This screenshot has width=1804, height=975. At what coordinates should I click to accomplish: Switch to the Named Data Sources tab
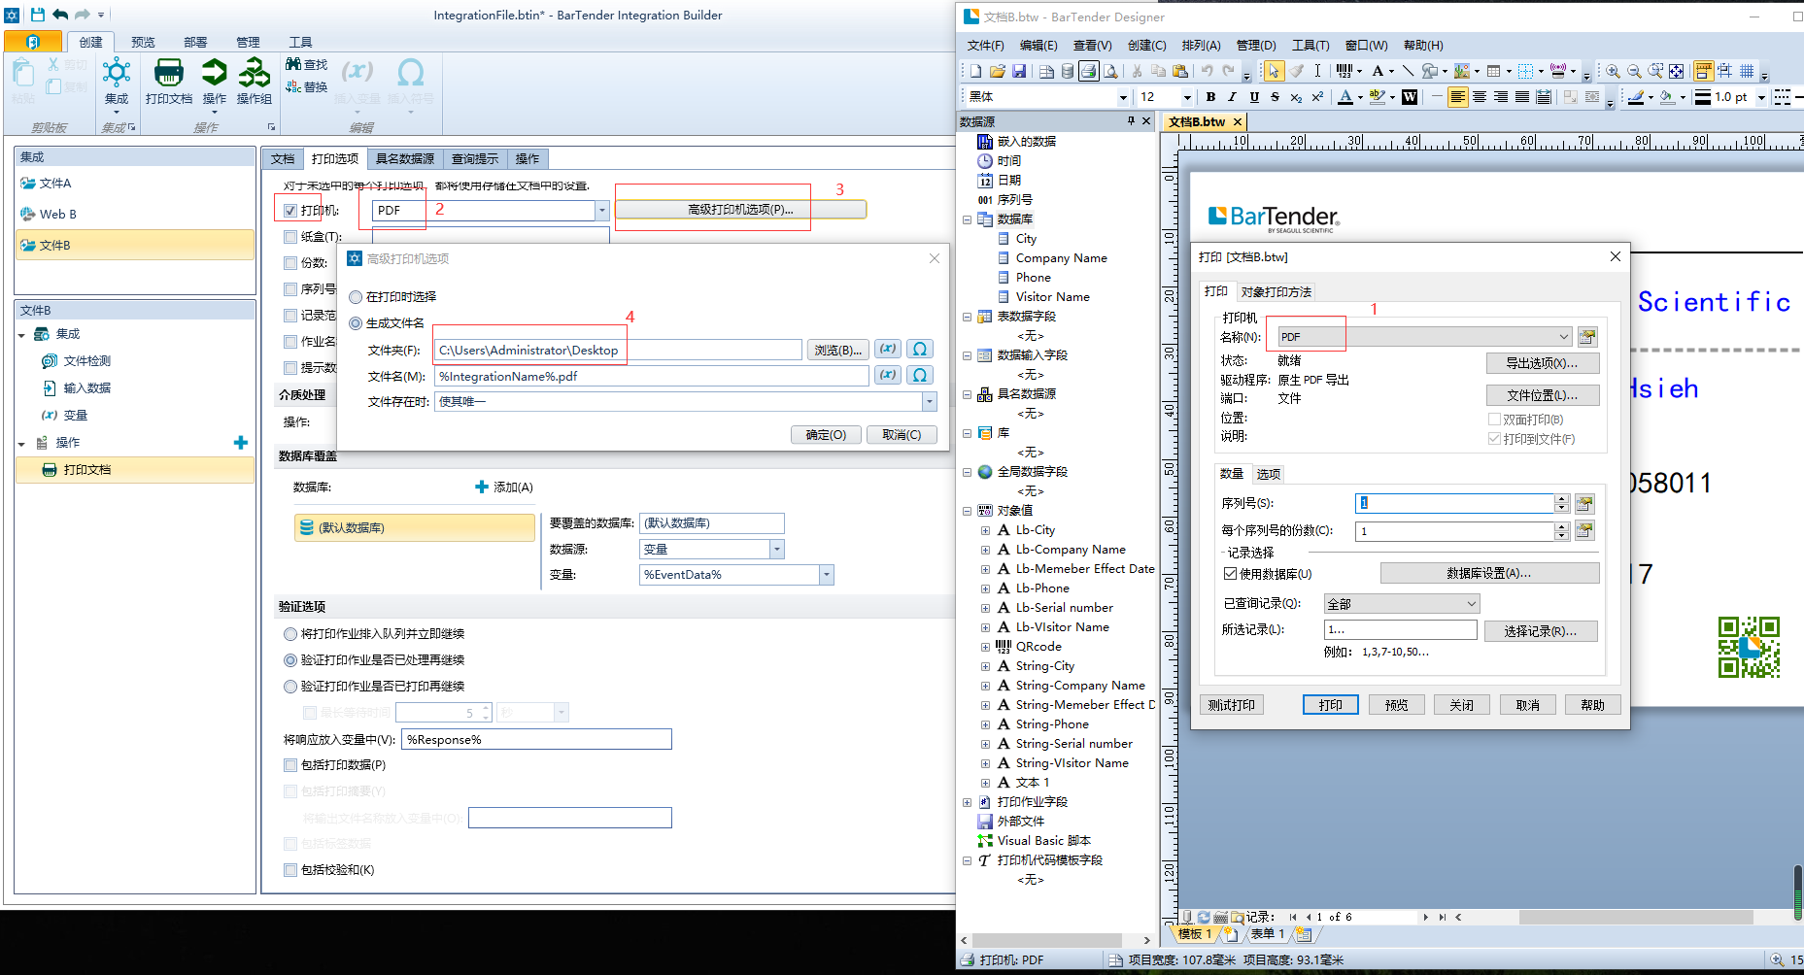tap(404, 159)
